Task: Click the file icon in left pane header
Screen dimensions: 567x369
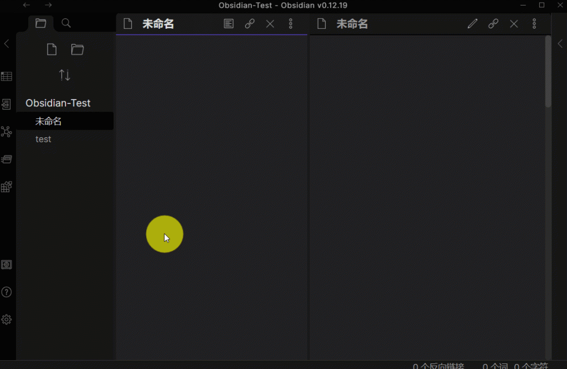Action: click(128, 24)
